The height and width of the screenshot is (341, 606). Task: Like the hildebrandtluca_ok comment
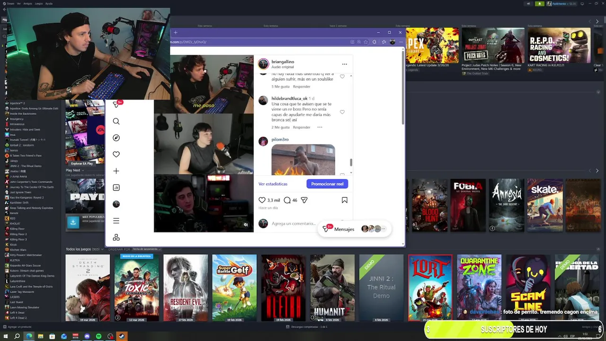pos(342,112)
